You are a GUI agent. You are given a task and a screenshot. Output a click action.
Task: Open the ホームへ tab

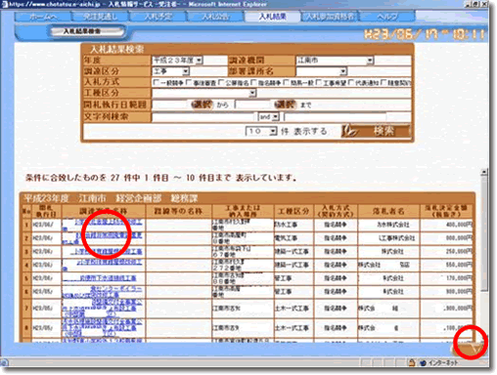click(43, 17)
